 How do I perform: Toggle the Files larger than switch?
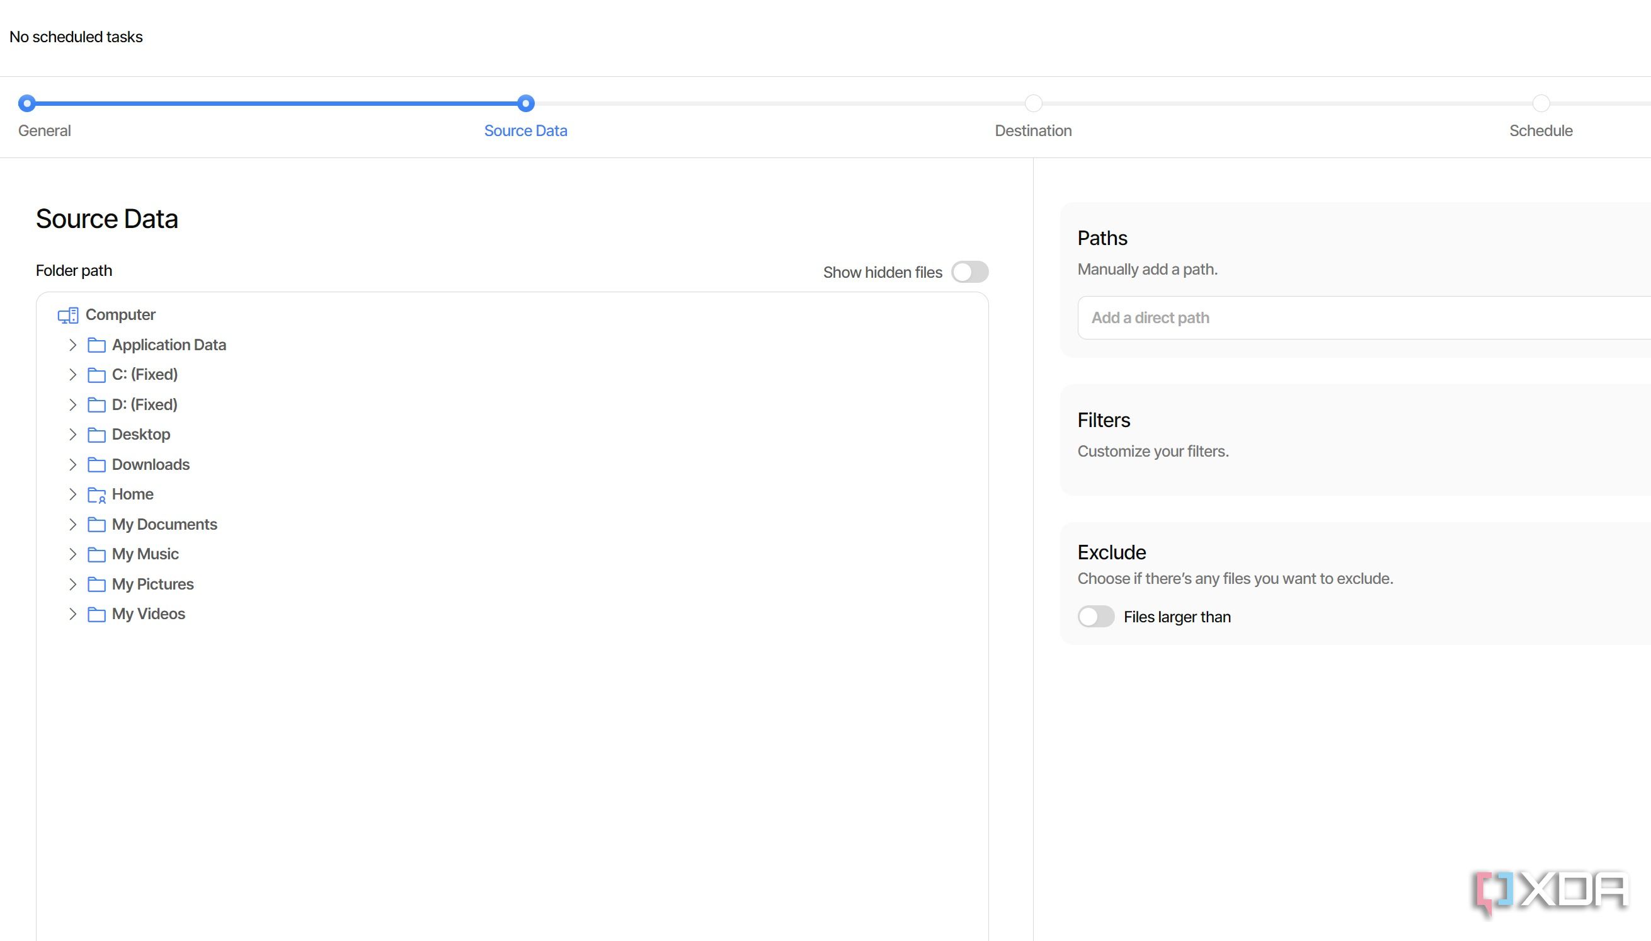pos(1096,617)
